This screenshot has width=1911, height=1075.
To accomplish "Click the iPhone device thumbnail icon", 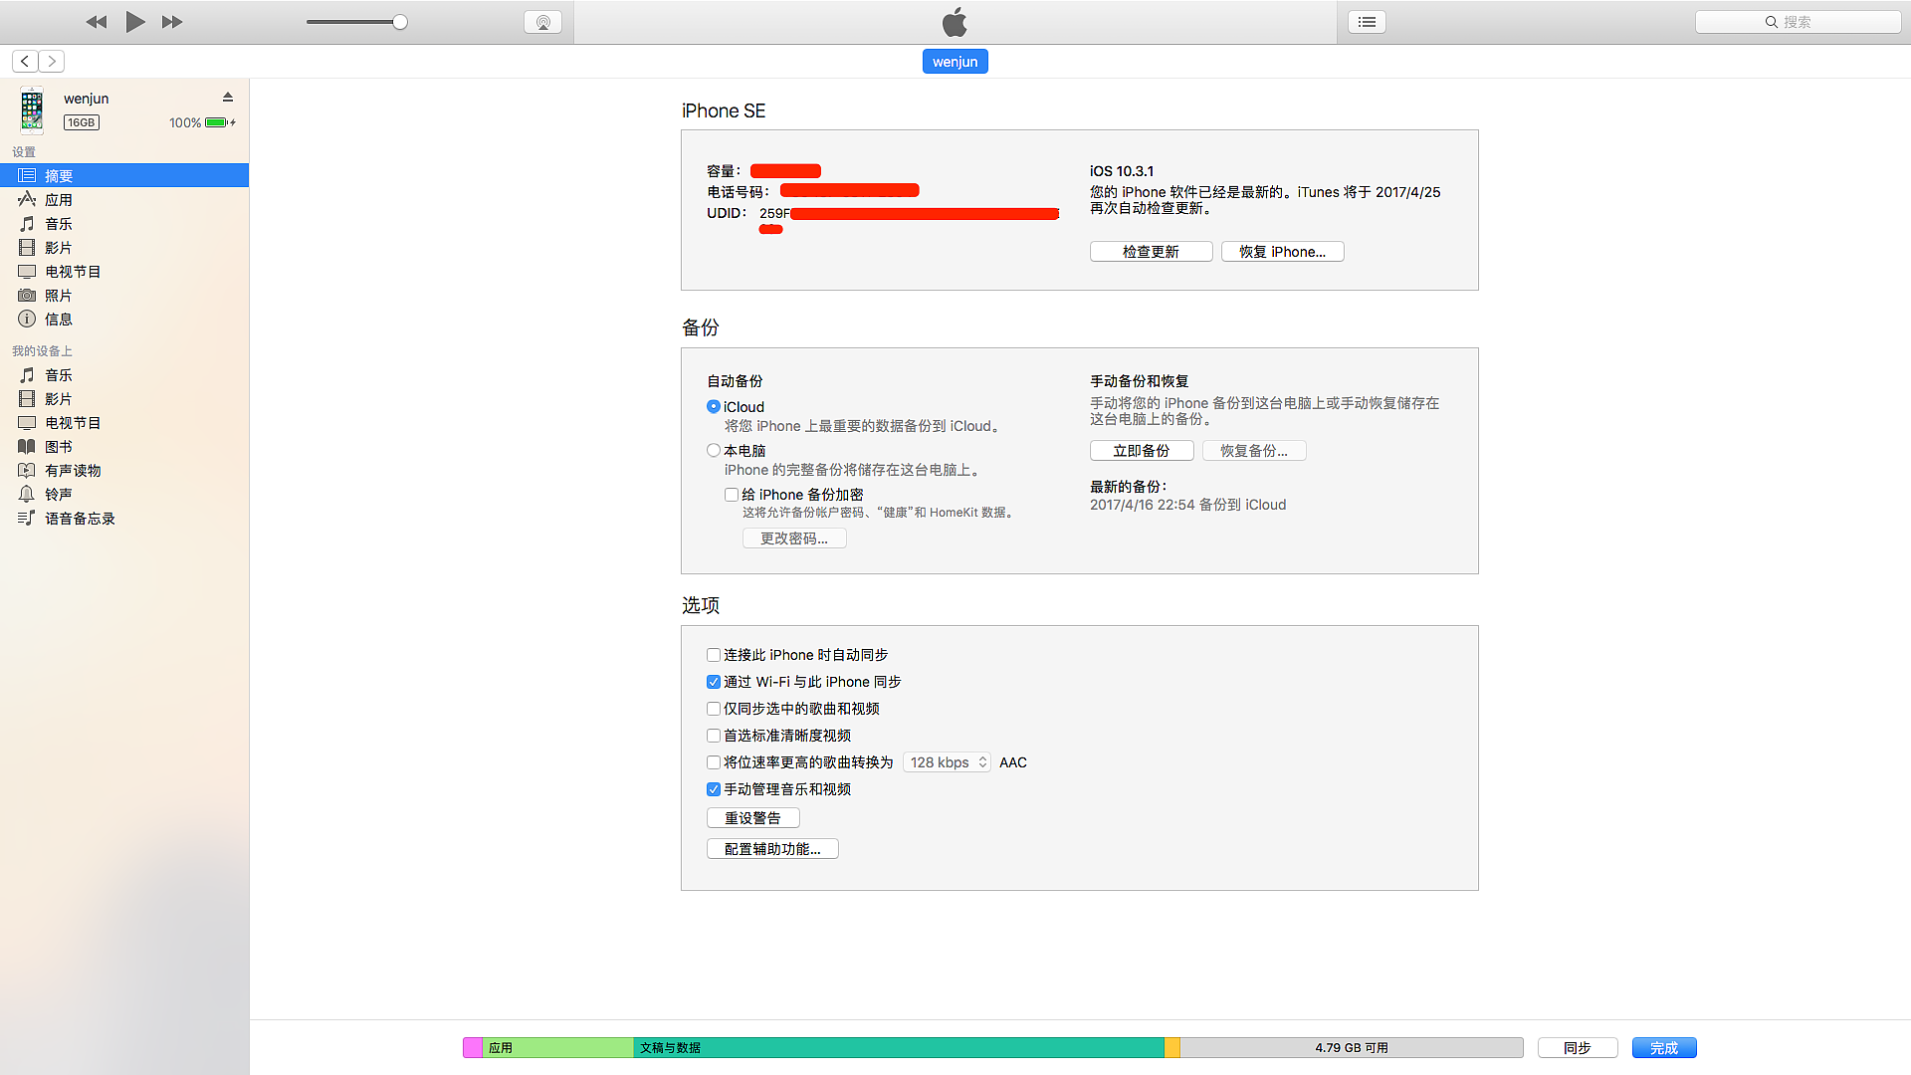I will (32, 109).
